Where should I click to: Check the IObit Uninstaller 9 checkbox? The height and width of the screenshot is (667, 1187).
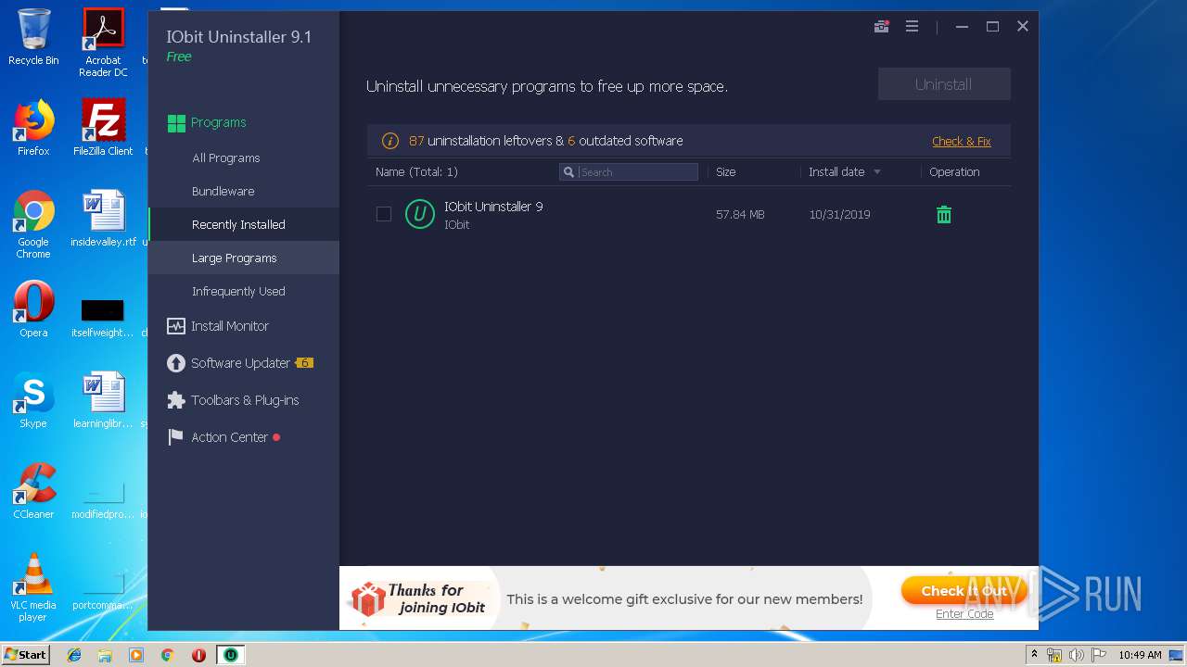pyautogui.click(x=384, y=214)
